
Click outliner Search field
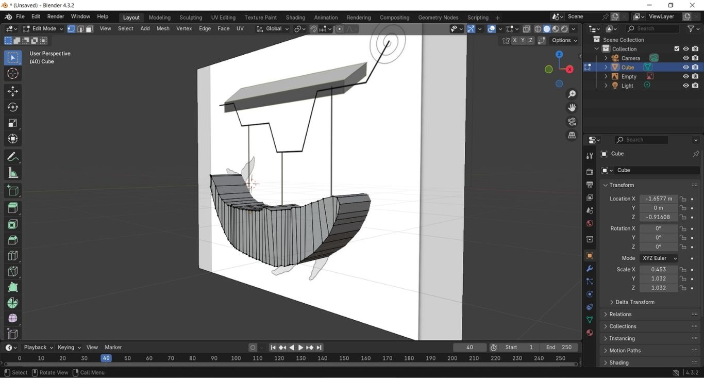coord(654,29)
